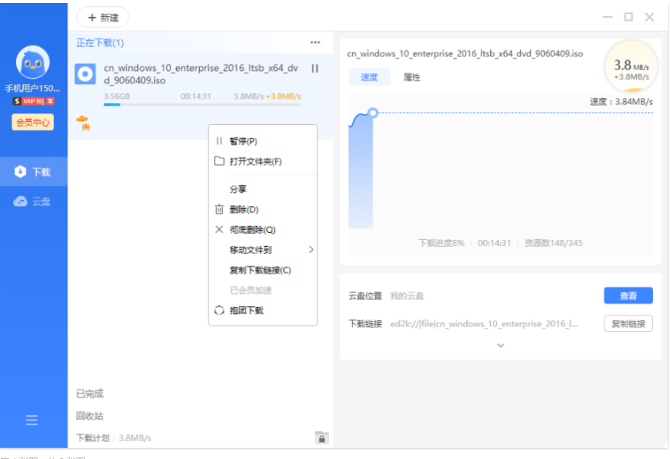Click the 资源数148/345 status text
The width and height of the screenshot is (670, 459).
click(553, 243)
